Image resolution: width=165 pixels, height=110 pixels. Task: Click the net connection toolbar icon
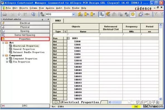tap(147, 14)
